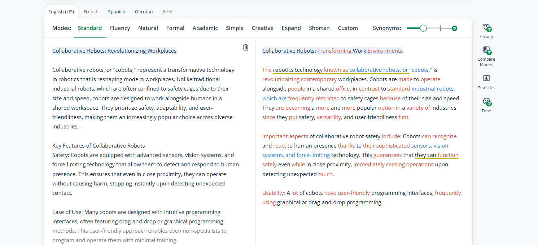Open the Statistics panel
The image size is (538, 245).
[486, 82]
